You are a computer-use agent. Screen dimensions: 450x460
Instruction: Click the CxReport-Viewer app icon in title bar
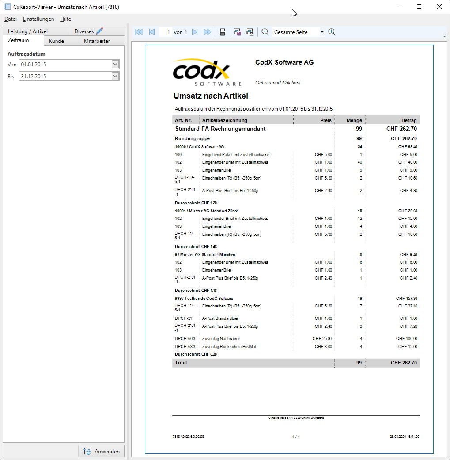pos(8,7)
